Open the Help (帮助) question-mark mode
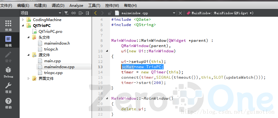Image resolution: width=278 pixels, height=118 pixels. 8,103
